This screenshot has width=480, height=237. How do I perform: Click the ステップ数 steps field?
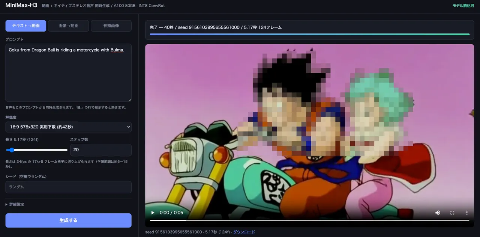[x=101, y=150]
